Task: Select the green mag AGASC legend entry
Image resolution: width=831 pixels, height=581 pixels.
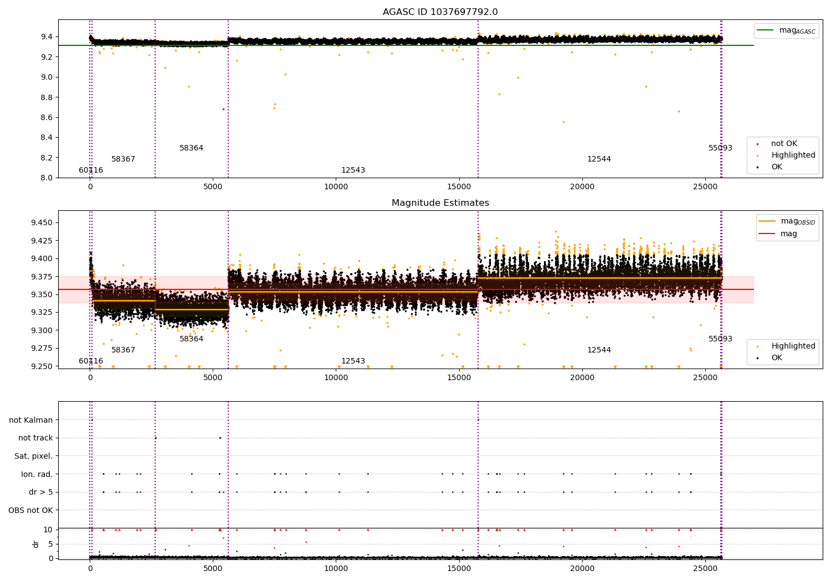Action: (786, 30)
